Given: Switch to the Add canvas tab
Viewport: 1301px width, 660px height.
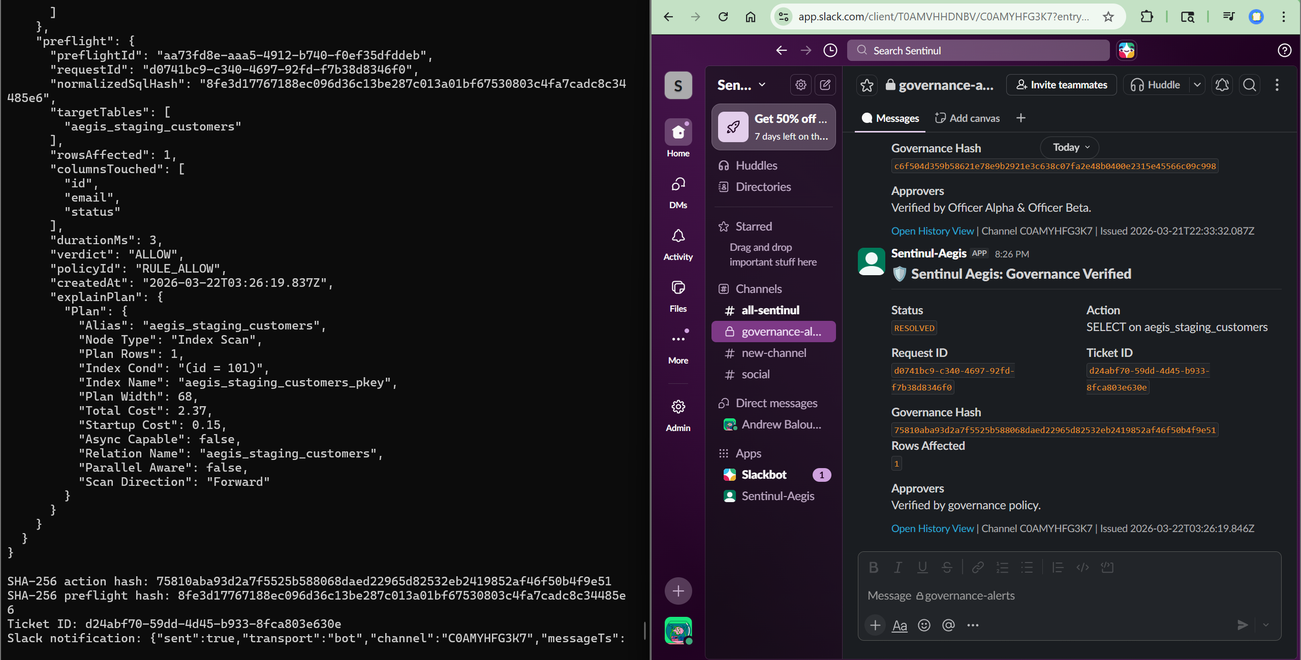Looking at the screenshot, I should click(967, 118).
